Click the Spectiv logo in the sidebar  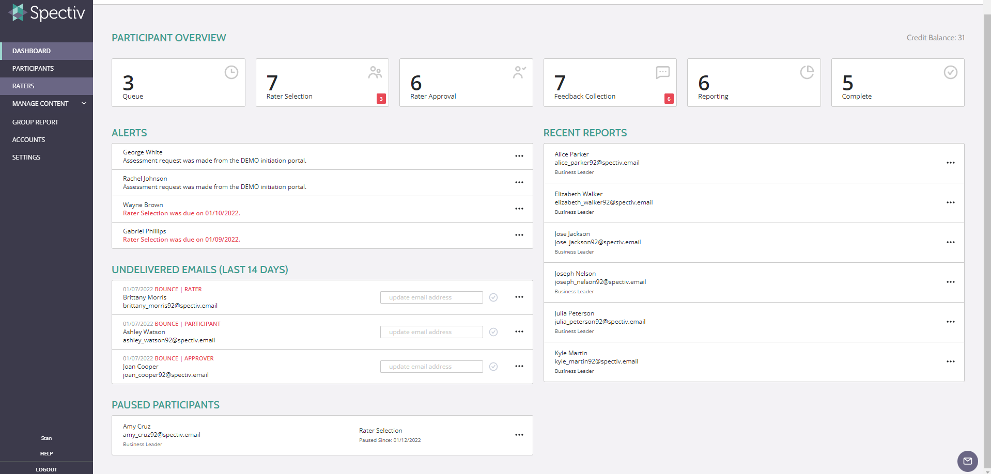click(x=47, y=13)
